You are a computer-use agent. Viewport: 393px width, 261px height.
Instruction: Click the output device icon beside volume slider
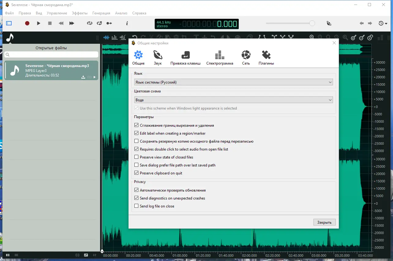tap(329, 23)
